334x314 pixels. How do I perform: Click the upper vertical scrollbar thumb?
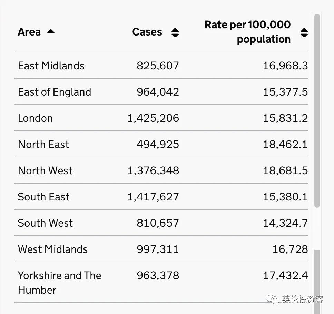[x=317, y=110]
